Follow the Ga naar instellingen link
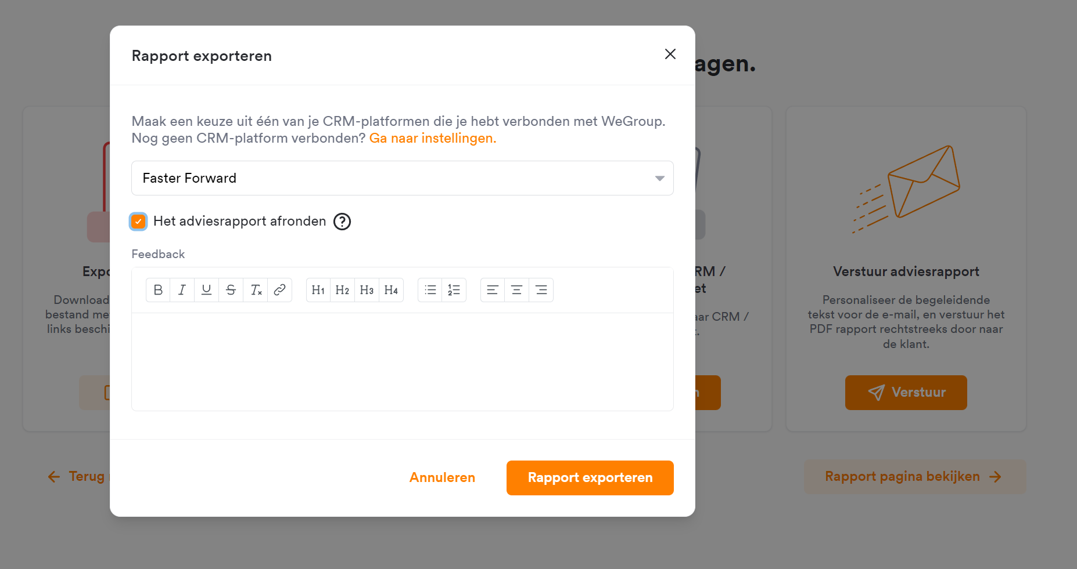This screenshot has width=1077, height=569. (433, 138)
